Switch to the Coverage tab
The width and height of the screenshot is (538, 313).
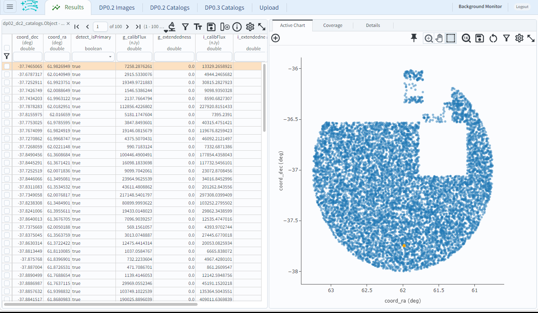[x=332, y=25]
